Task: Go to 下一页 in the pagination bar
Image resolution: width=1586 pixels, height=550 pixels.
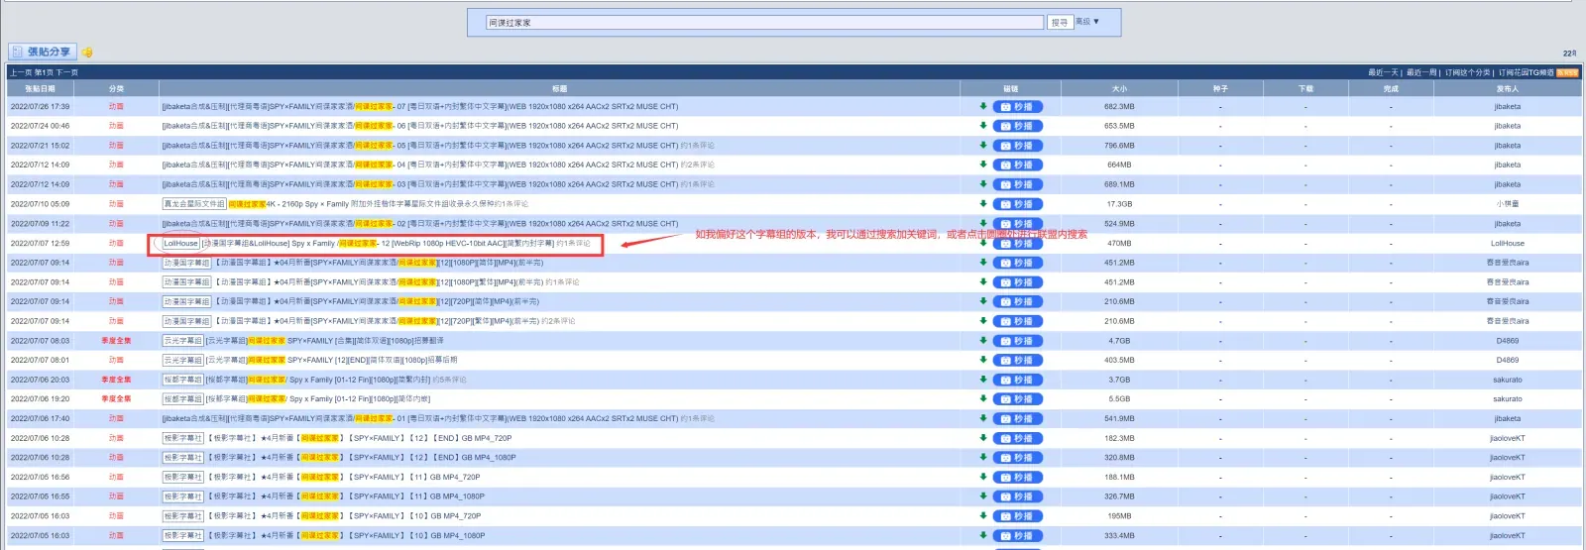Action: click(x=66, y=72)
